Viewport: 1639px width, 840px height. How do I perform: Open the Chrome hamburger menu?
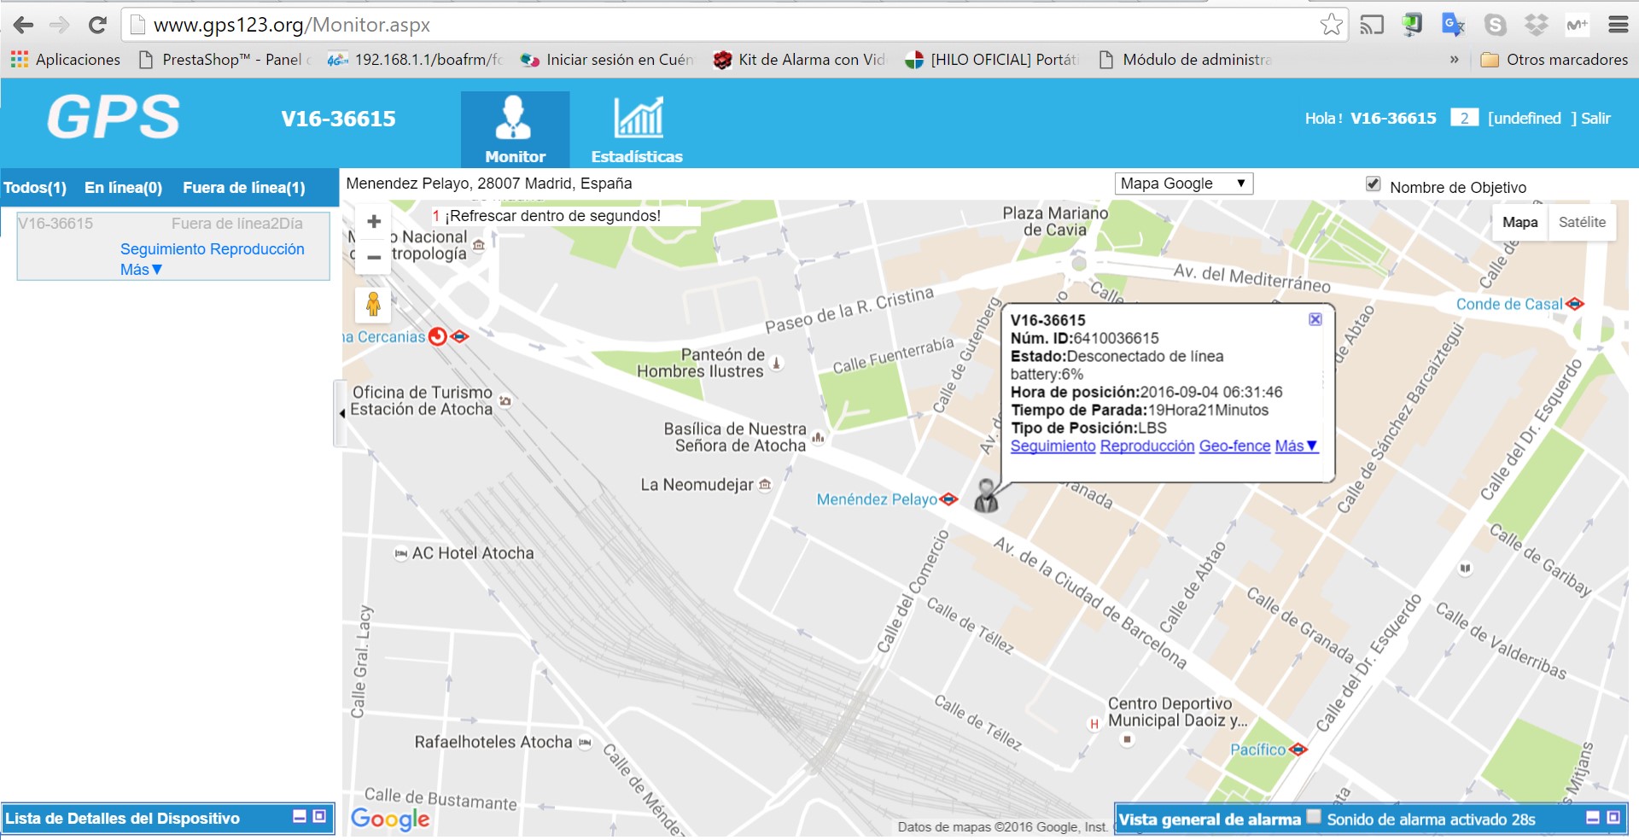(x=1618, y=25)
